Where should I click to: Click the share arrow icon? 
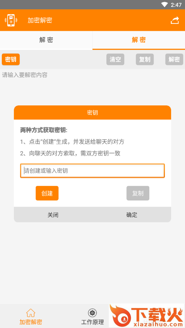pyautogui.click(x=175, y=20)
